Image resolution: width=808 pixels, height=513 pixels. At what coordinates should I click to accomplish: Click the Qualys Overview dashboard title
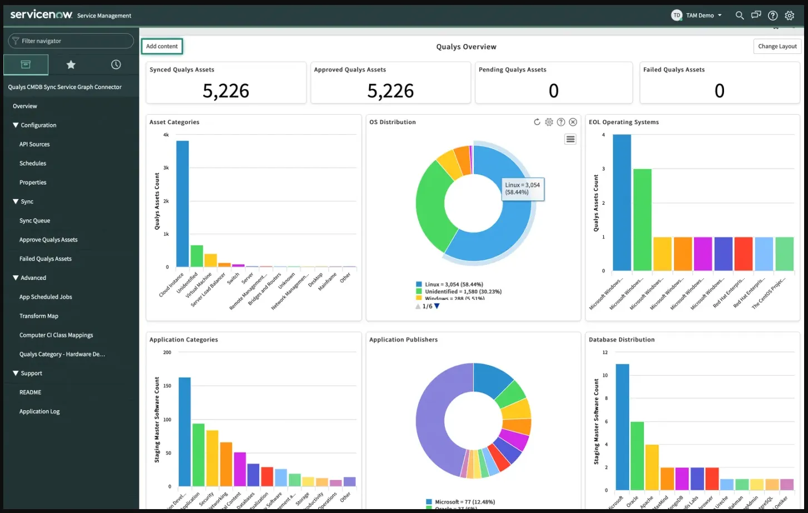pos(466,47)
